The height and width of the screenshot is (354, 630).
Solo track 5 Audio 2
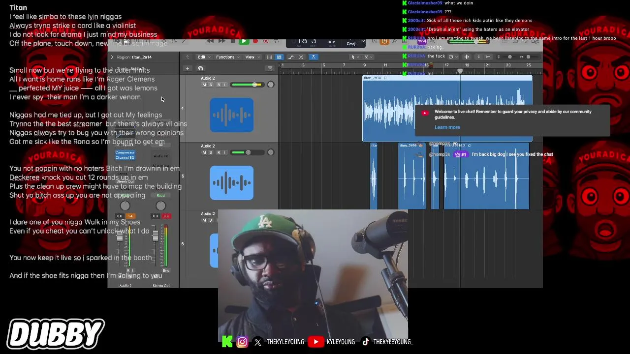211,152
